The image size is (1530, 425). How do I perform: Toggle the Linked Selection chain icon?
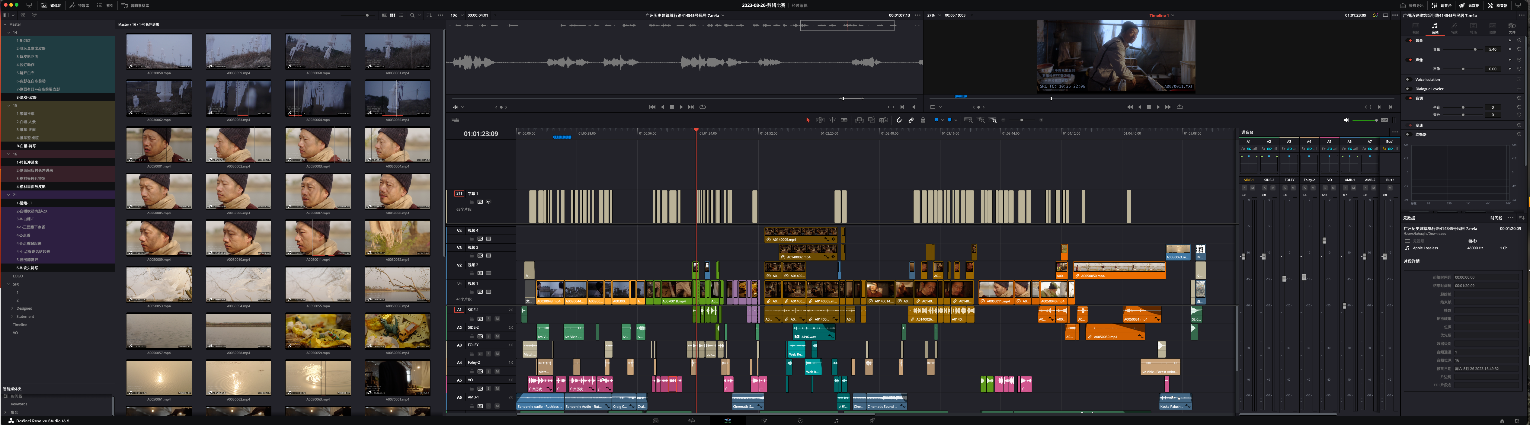911,120
